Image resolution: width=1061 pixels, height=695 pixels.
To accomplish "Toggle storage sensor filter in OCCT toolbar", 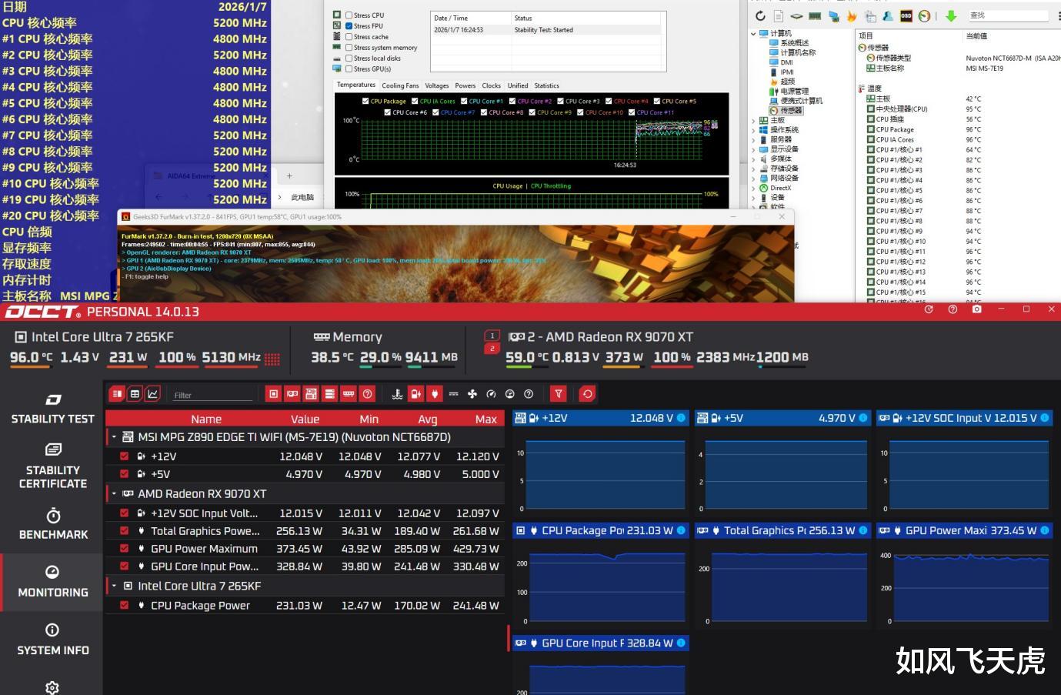I will coord(329,394).
